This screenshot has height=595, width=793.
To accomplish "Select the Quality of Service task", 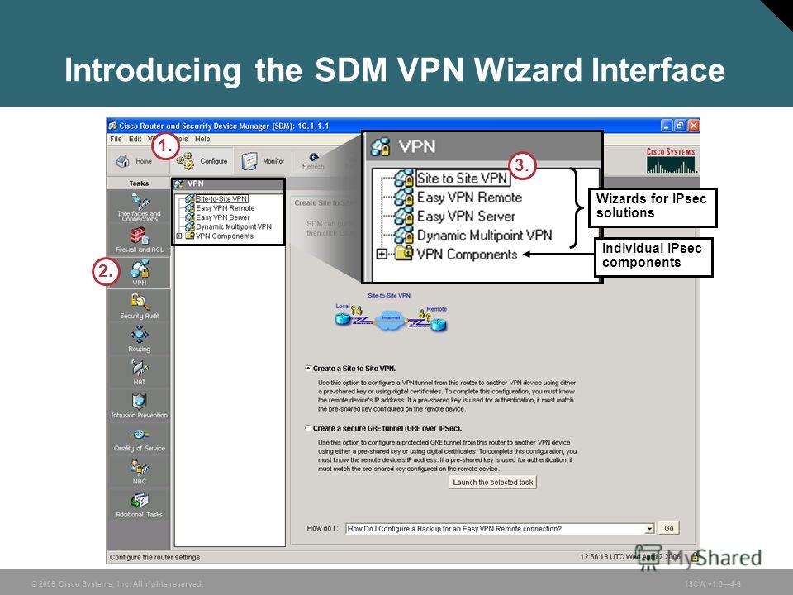I will click(x=139, y=439).
